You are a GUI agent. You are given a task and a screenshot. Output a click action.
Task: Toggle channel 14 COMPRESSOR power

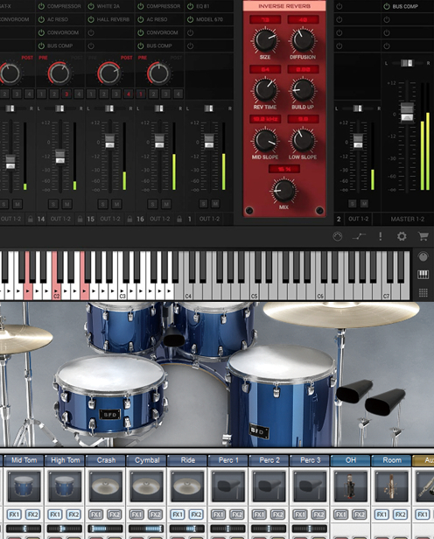(41, 6)
